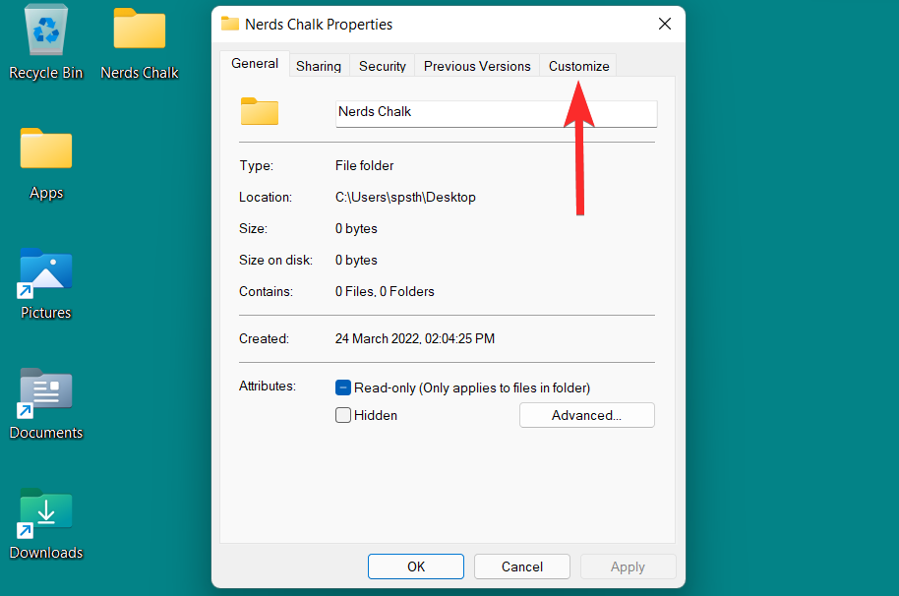The image size is (899, 596).
Task: Click the Advanced attributes button
Action: click(x=586, y=415)
